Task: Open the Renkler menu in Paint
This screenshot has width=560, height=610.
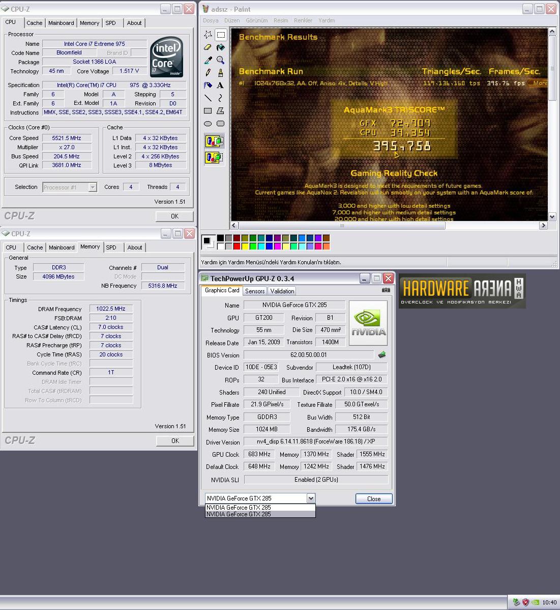Action: click(303, 20)
